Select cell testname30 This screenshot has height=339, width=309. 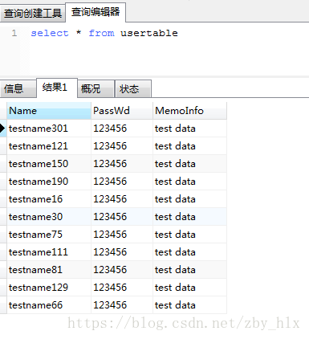tap(49, 217)
